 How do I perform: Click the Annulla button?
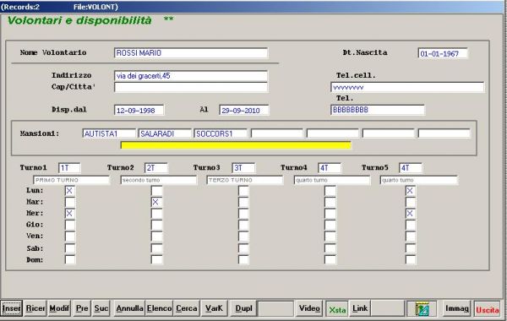coord(129,308)
